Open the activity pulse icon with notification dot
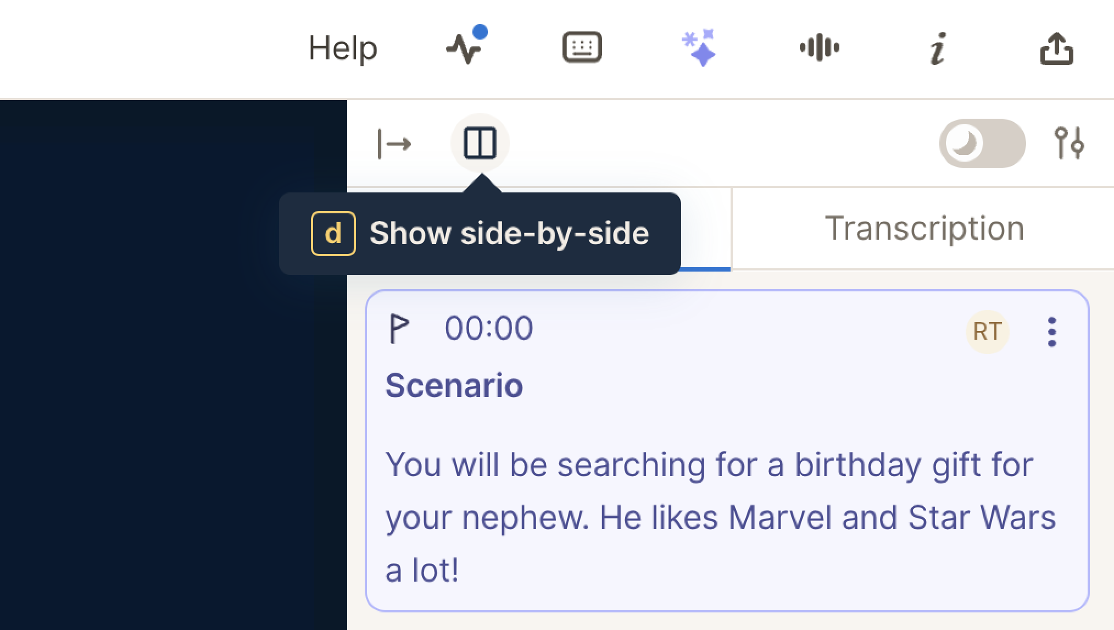 click(x=466, y=46)
